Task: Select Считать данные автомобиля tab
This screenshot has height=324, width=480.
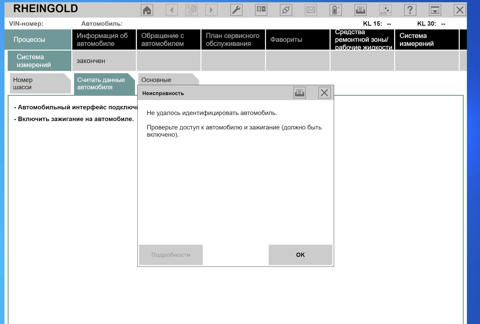Action: pos(104,84)
